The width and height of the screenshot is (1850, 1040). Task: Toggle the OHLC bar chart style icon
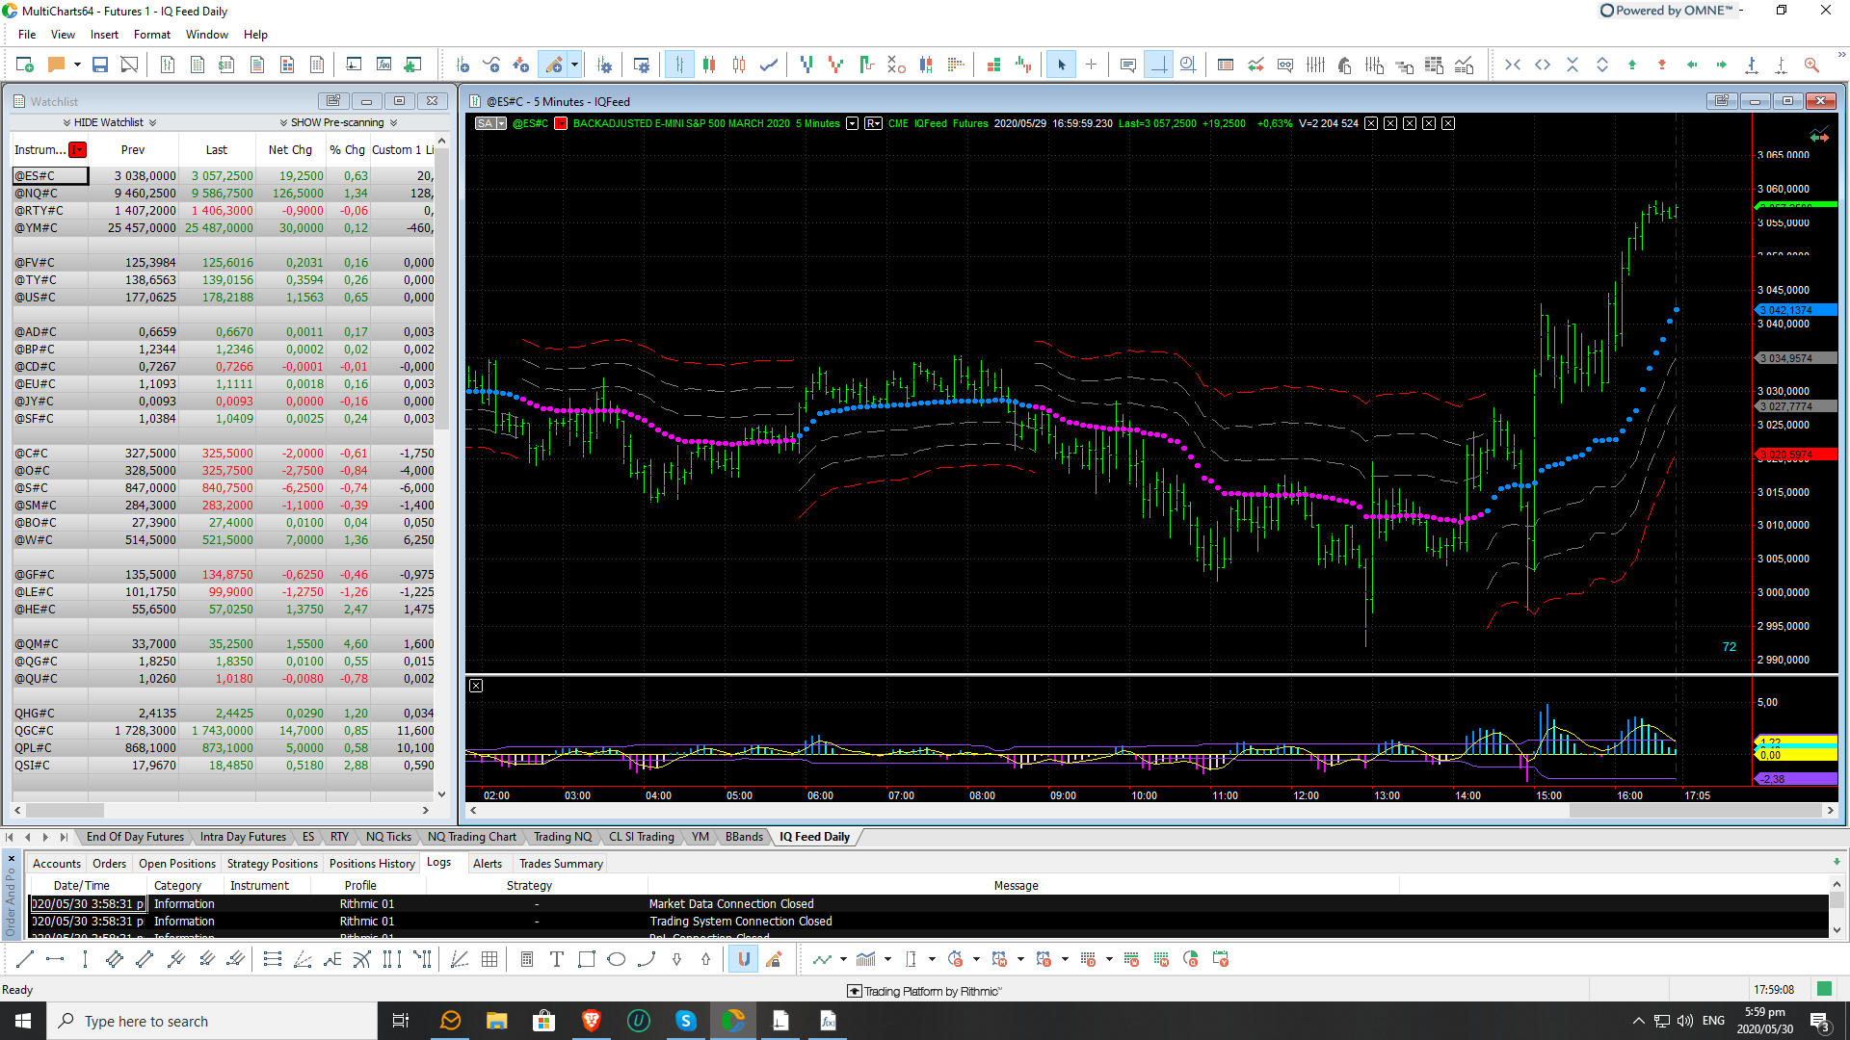679,65
